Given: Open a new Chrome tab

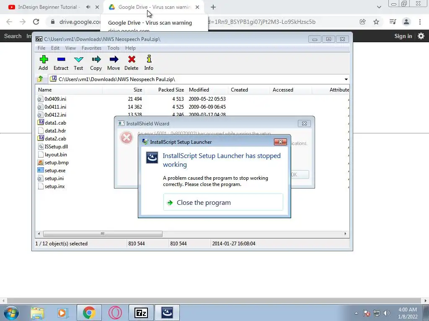Looking at the screenshot, I should [x=213, y=7].
